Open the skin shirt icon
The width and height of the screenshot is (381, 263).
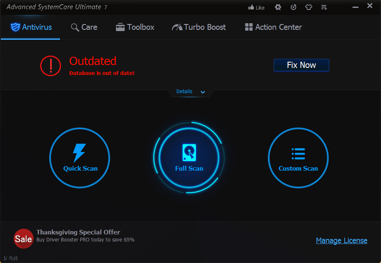coord(309,7)
